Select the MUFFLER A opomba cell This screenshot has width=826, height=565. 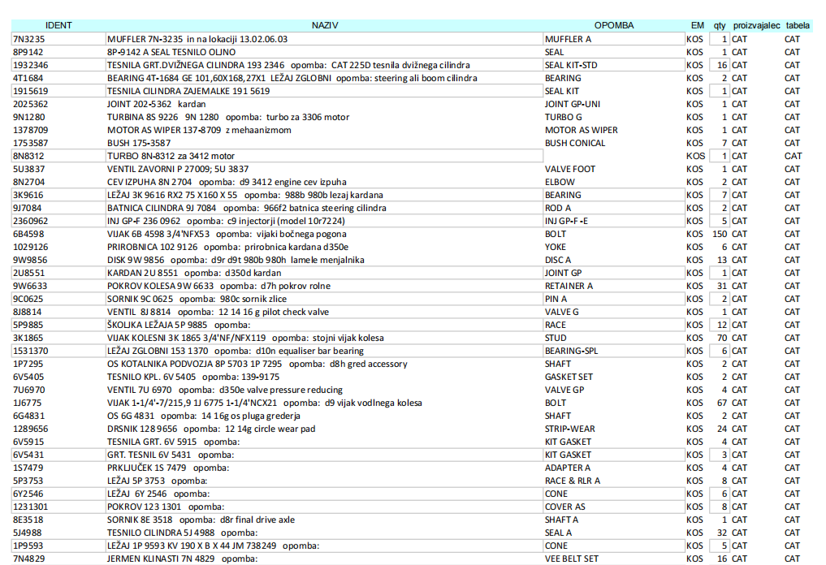coord(613,39)
